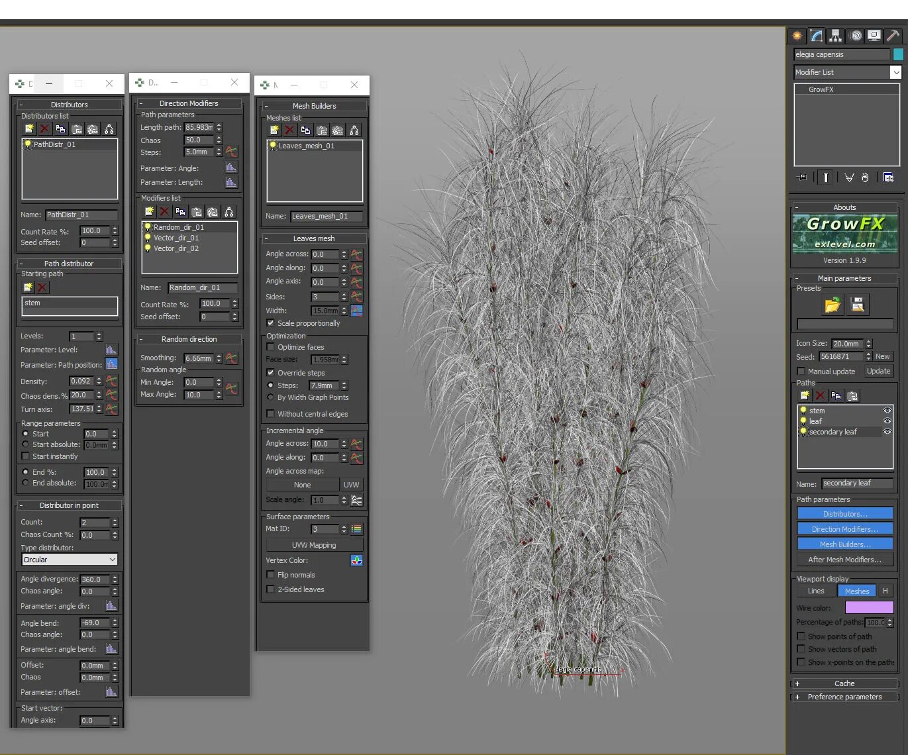Open the Create tab in command panel
Screen dimensions: 908x755
coord(797,36)
